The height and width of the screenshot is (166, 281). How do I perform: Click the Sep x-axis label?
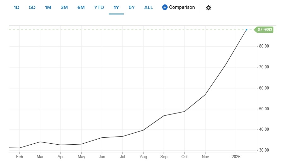[164, 157]
